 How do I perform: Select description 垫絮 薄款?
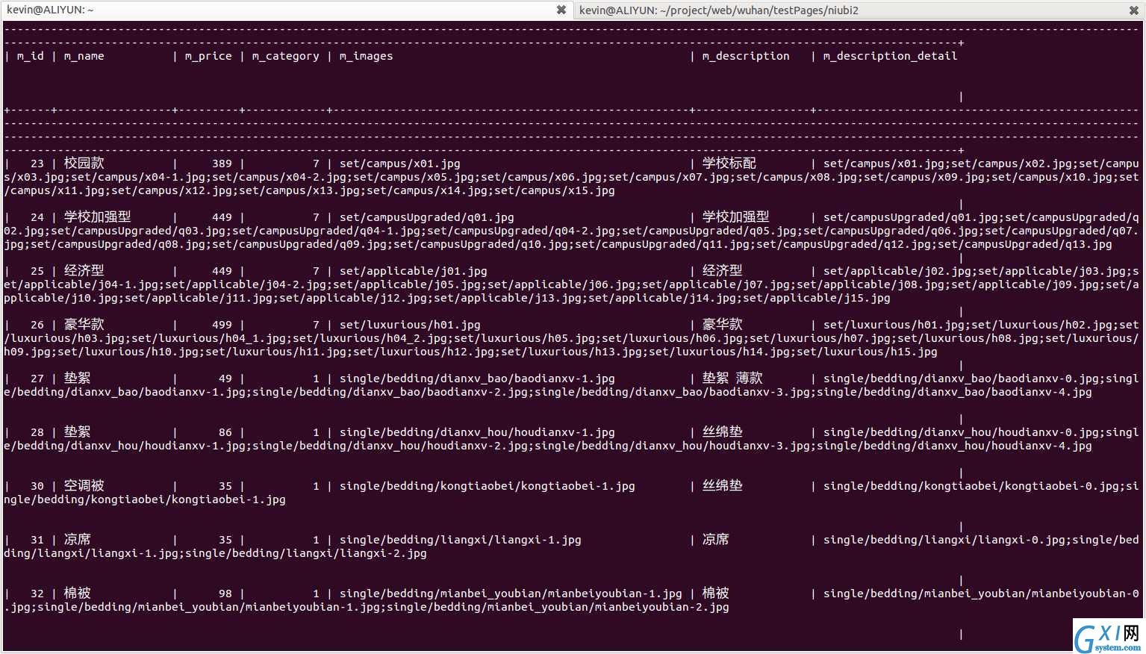[732, 378]
